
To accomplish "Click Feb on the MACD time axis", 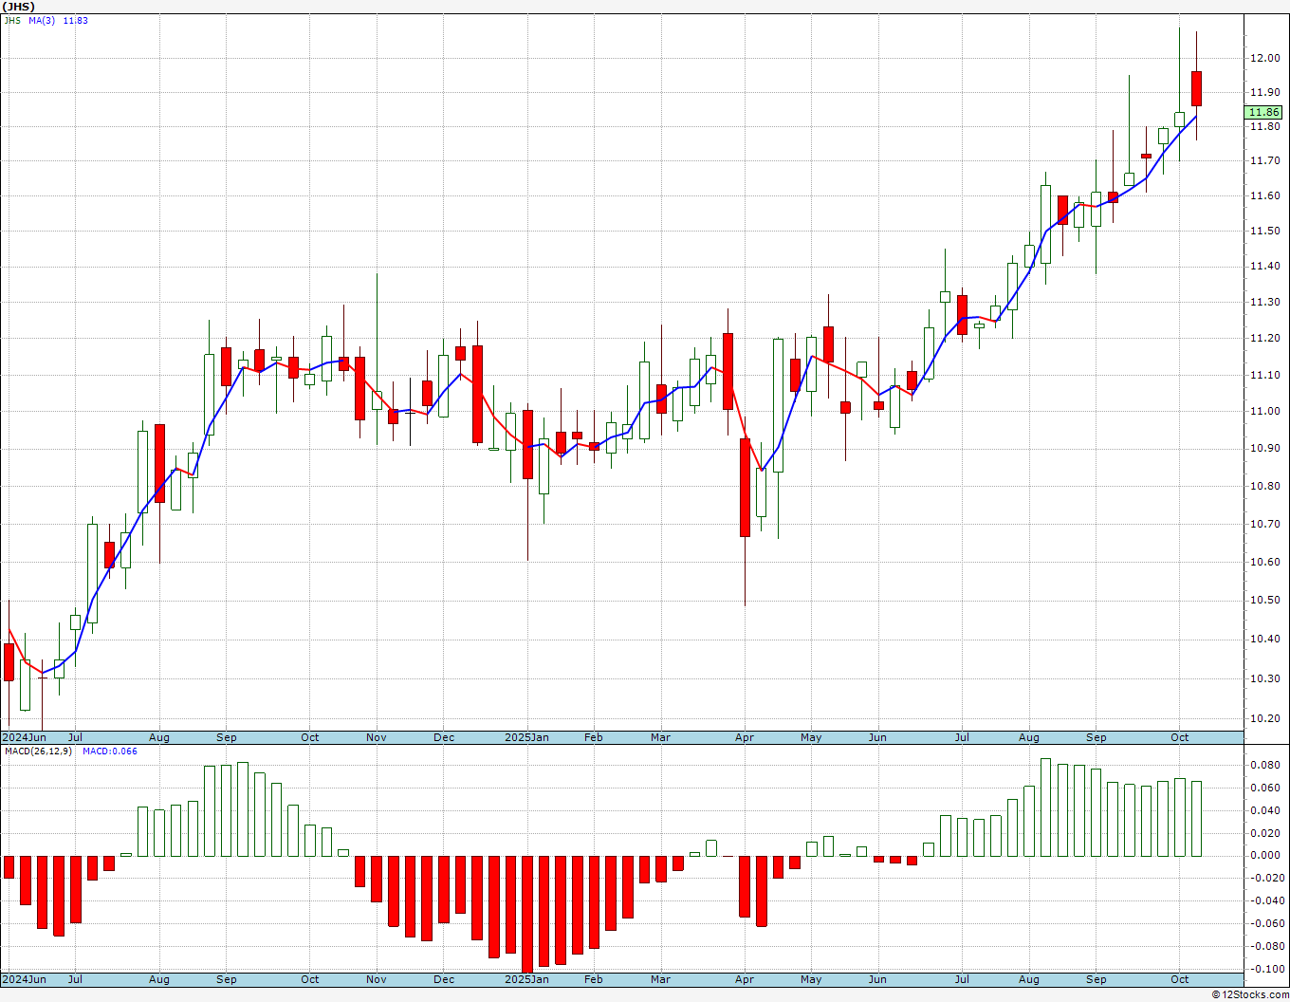I will [x=594, y=979].
